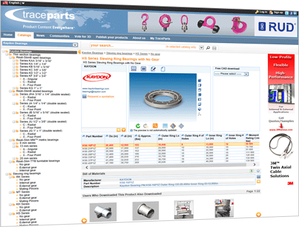
Task: Click the magnifier search icon
Action: (x=208, y=48)
